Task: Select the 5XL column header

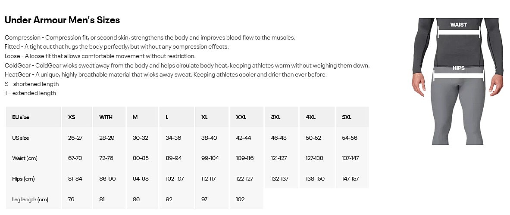Action: (347, 117)
